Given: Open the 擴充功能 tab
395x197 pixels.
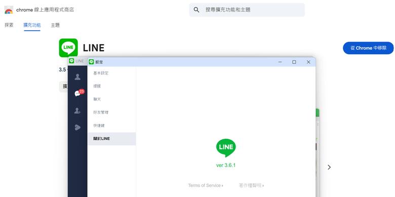Looking at the screenshot, I should pyautogui.click(x=32, y=25).
